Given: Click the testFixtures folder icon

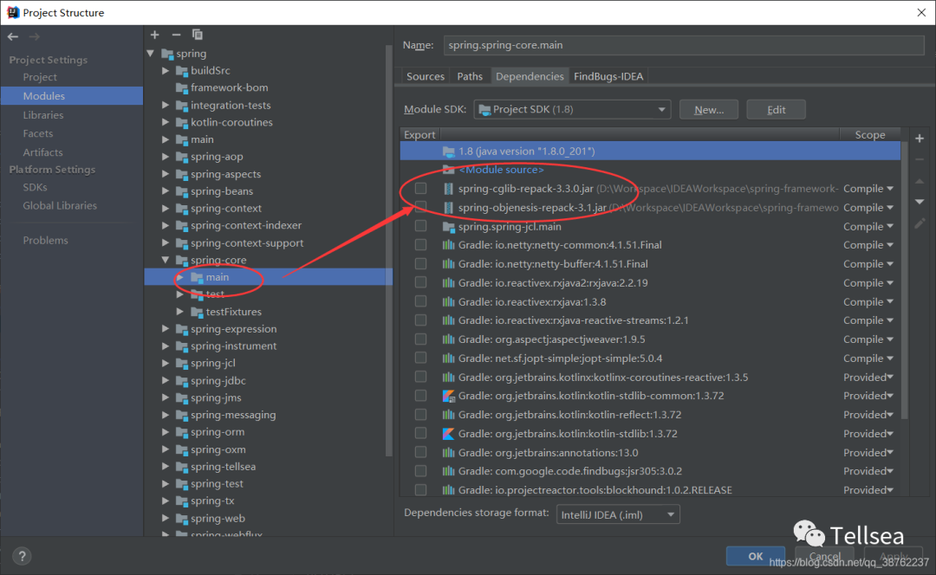Looking at the screenshot, I should pos(197,312).
